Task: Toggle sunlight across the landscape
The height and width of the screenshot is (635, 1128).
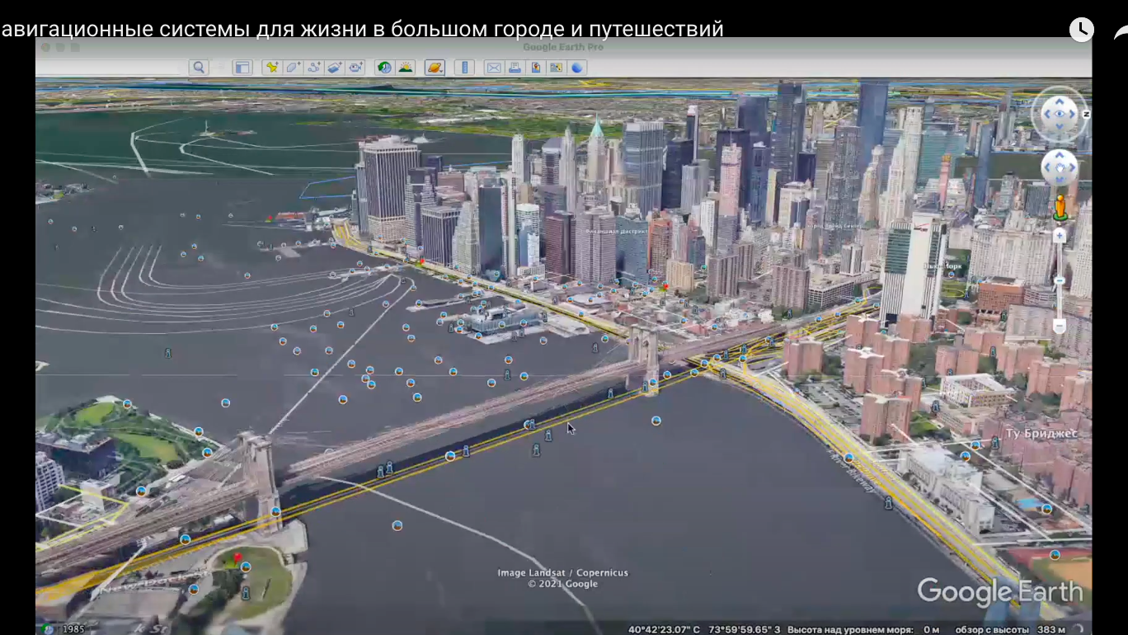Action: click(405, 68)
